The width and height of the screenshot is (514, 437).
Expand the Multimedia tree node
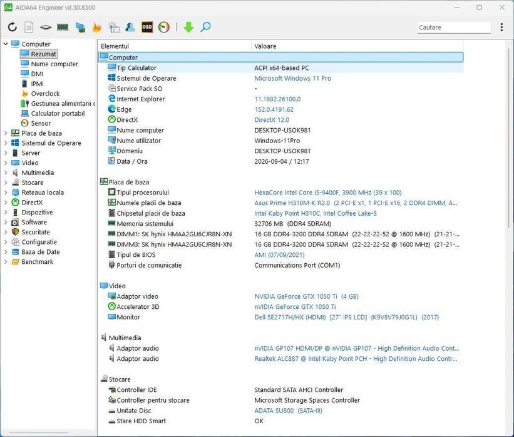[x=6, y=173]
